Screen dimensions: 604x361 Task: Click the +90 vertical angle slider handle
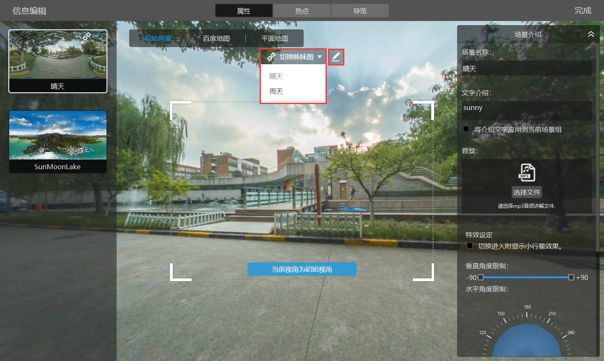click(x=571, y=277)
